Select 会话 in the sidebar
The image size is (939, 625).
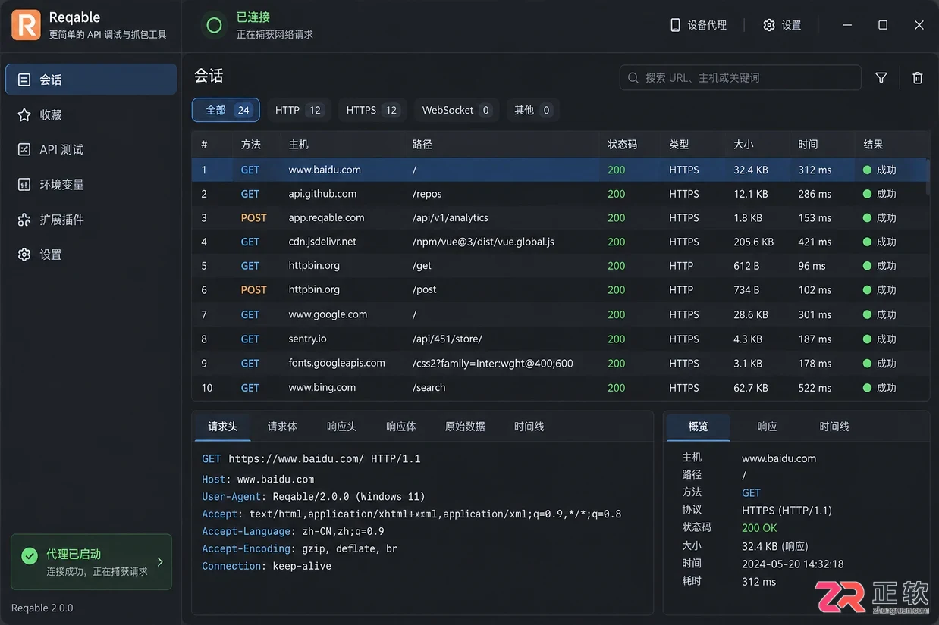pyautogui.click(x=91, y=80)
